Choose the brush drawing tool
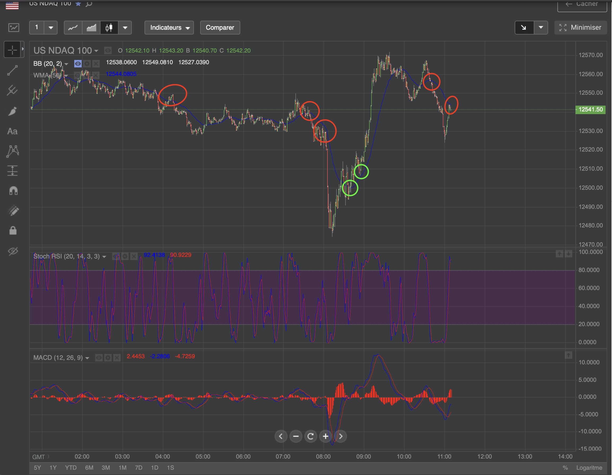The height and width of the screenshot is (475, 612). tap(13, 111)
